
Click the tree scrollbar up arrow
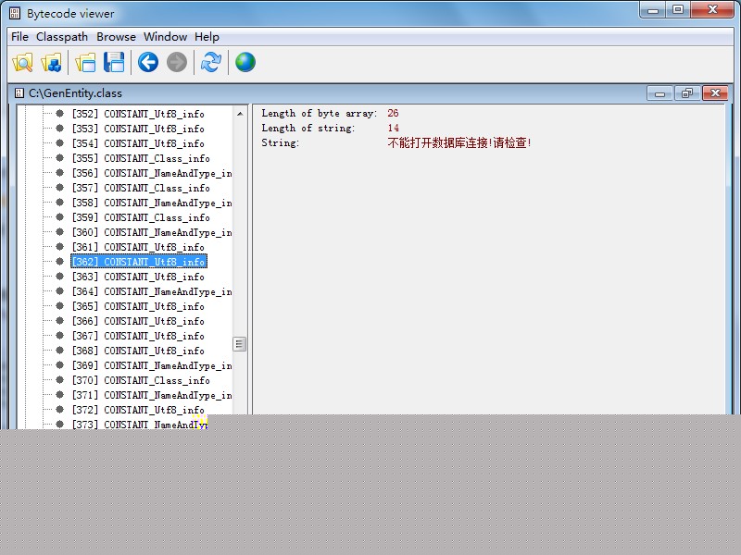tap(240, 114)
